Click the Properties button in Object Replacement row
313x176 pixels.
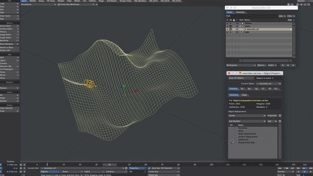272,116
